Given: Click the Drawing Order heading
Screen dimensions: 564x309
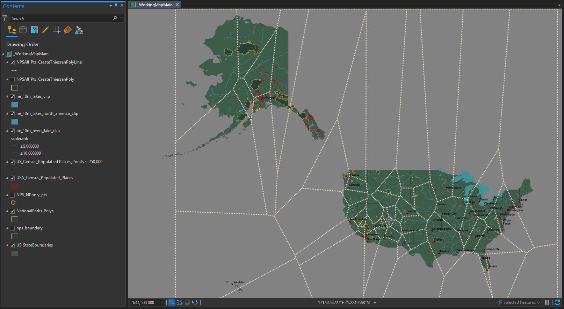Looking at the screenshot, I should coord(22,44).
